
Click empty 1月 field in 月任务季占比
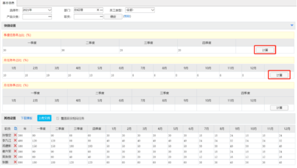(x=14, y=108)
